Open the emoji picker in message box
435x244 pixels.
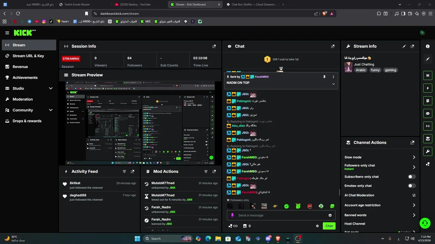coord(330,215)
